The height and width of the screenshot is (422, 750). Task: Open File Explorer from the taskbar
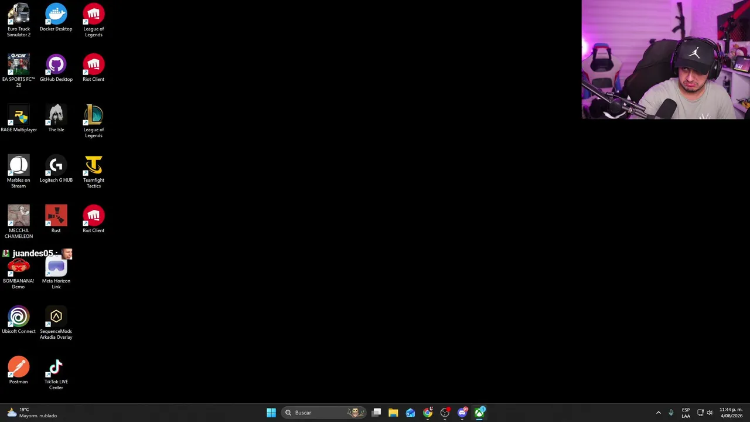tap(393, 413)
